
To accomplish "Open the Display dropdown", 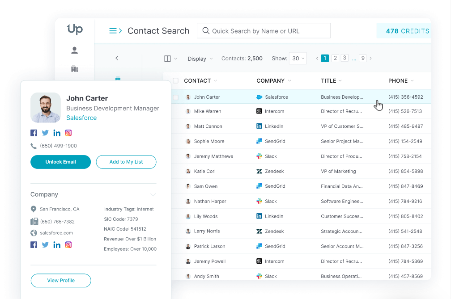I will (200, 59).
